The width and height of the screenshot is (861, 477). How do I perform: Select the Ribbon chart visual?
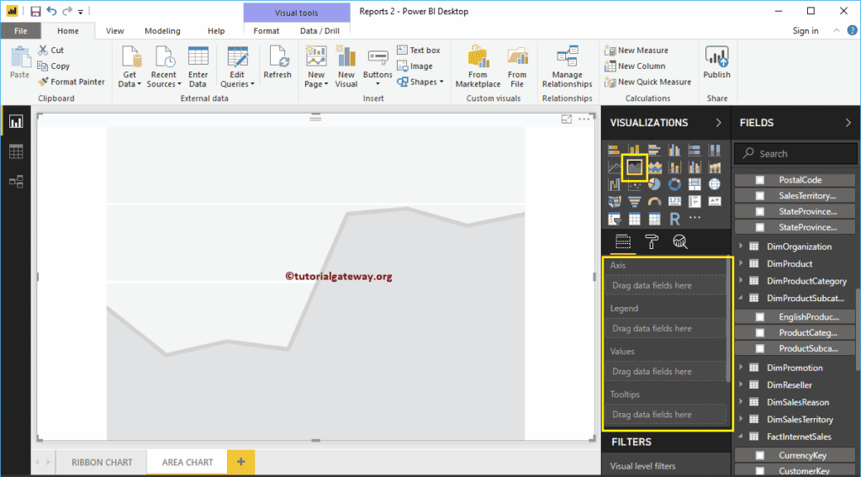[x=715, y=167]
